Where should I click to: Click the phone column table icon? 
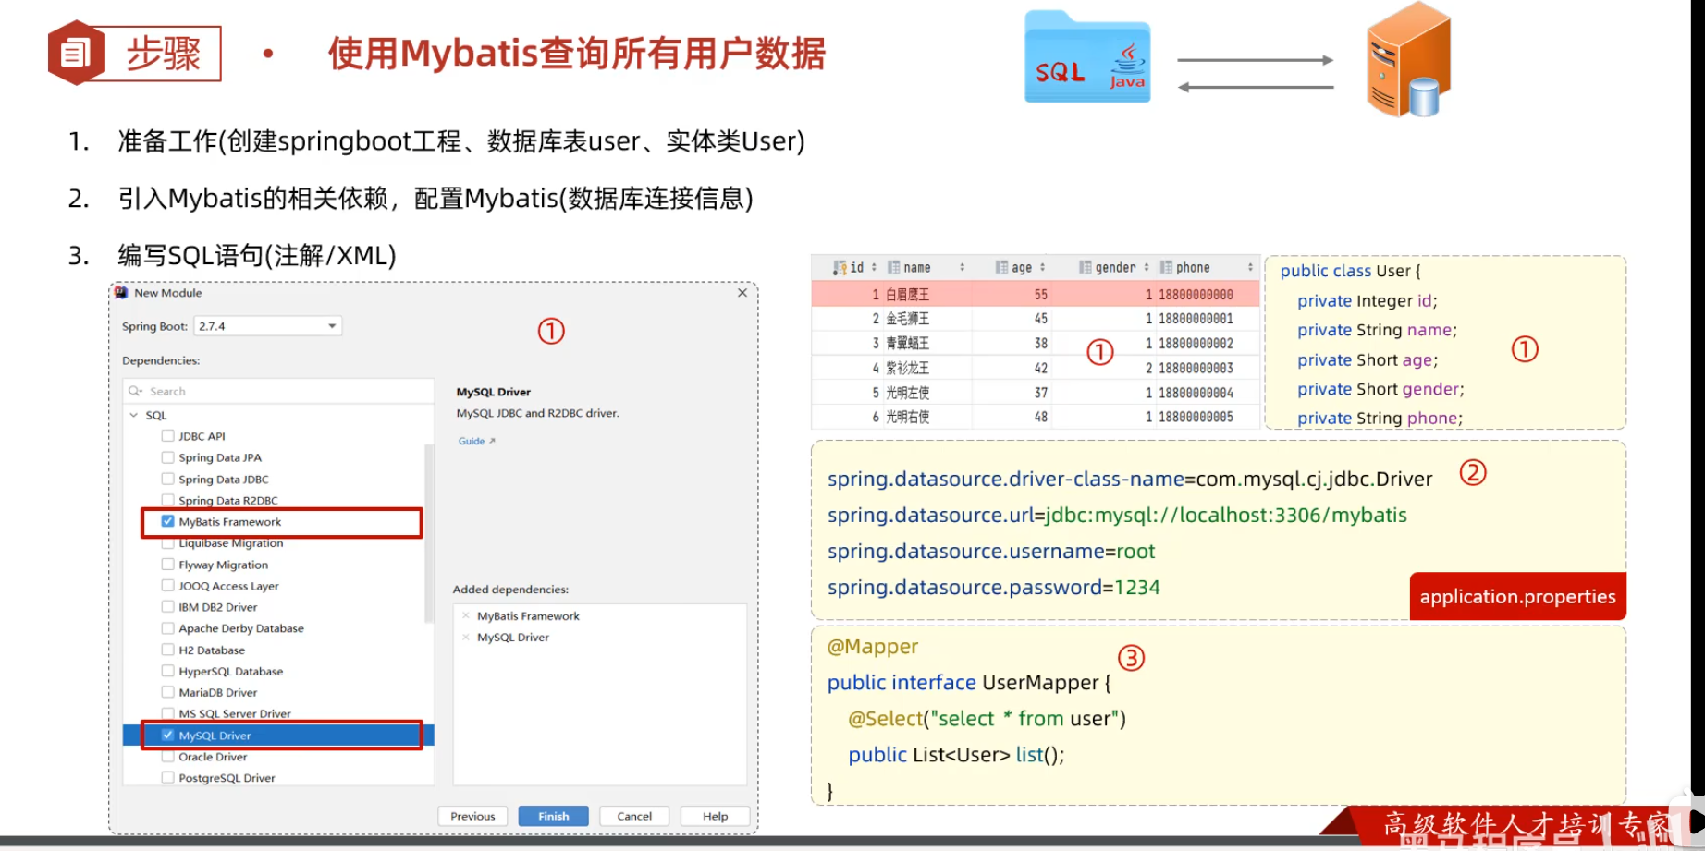click(x=1166, y=268)
